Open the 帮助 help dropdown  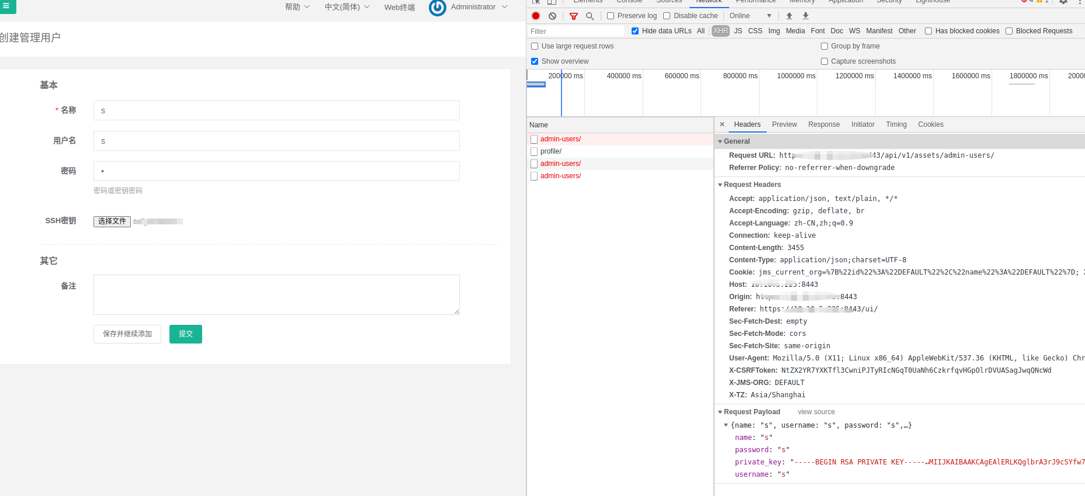[297, 7]
